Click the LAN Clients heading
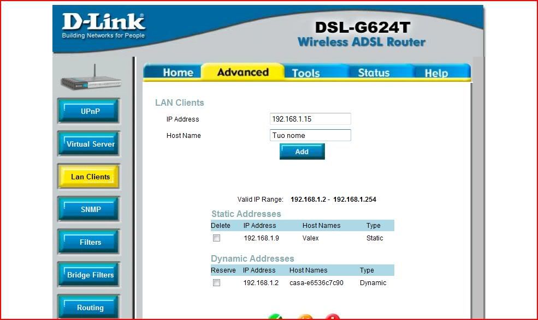 click(x=180, y=102)
